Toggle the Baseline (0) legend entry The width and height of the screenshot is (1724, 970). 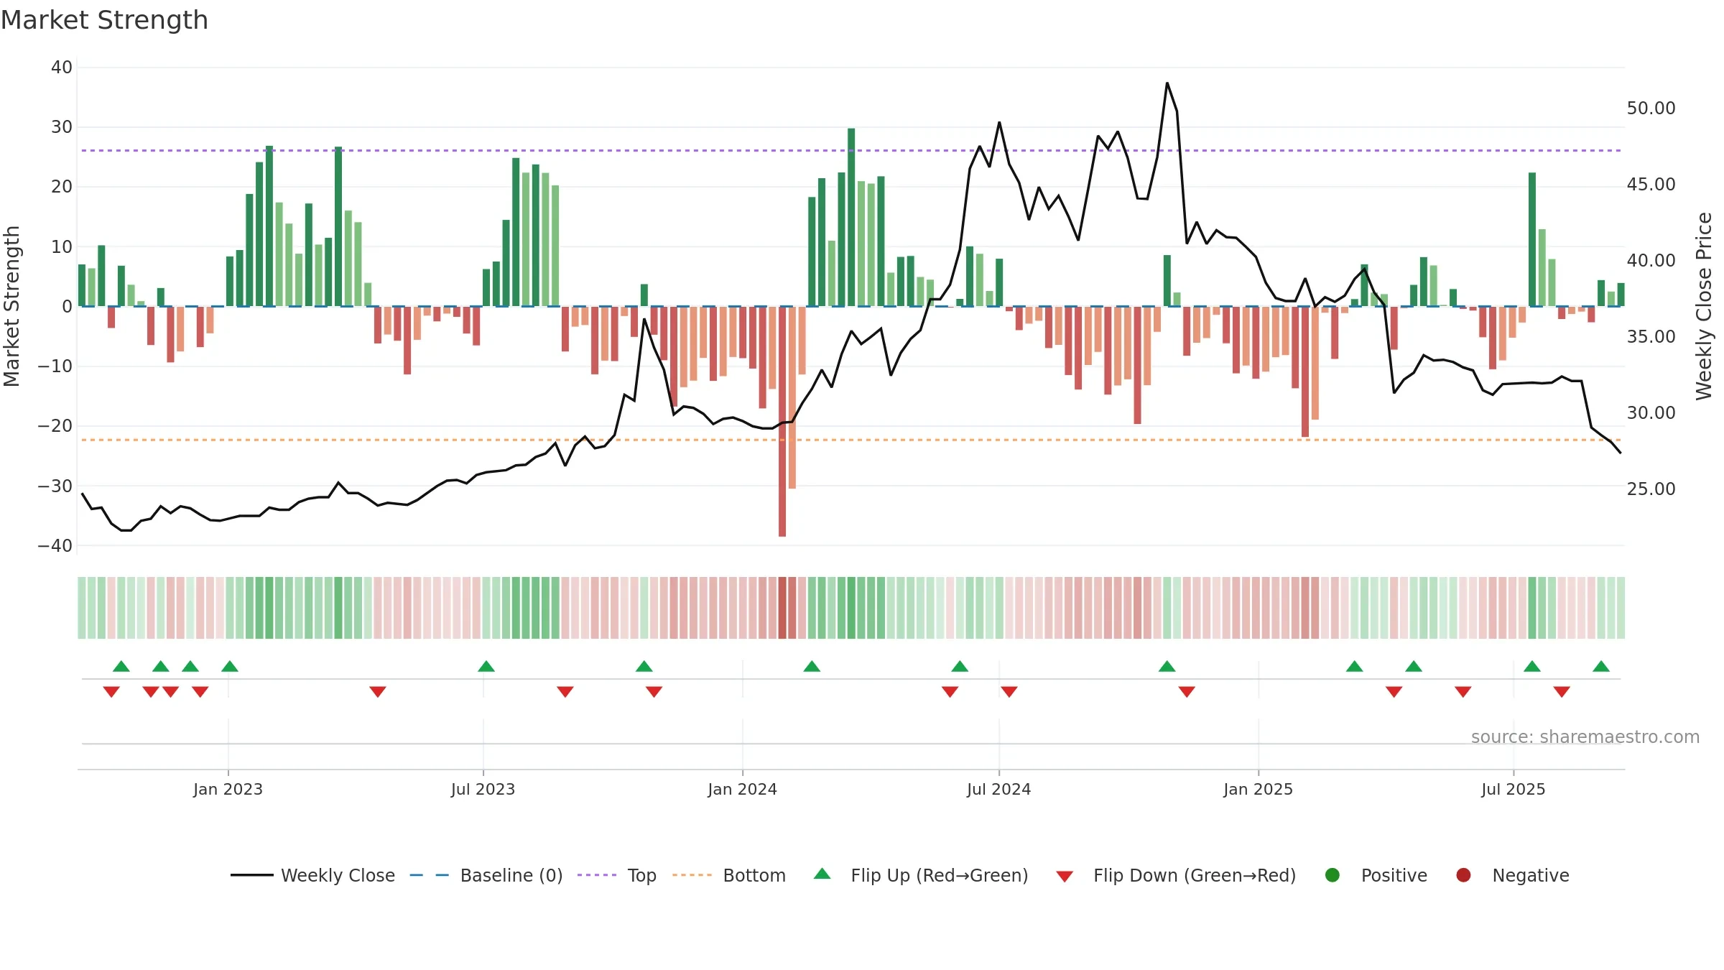click(x=486, y=875)
